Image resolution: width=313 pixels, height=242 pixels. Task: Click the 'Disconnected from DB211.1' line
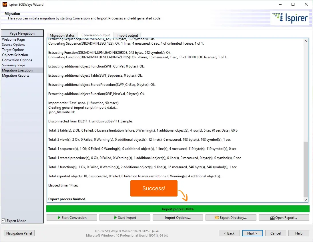click(x=90, y=121)
